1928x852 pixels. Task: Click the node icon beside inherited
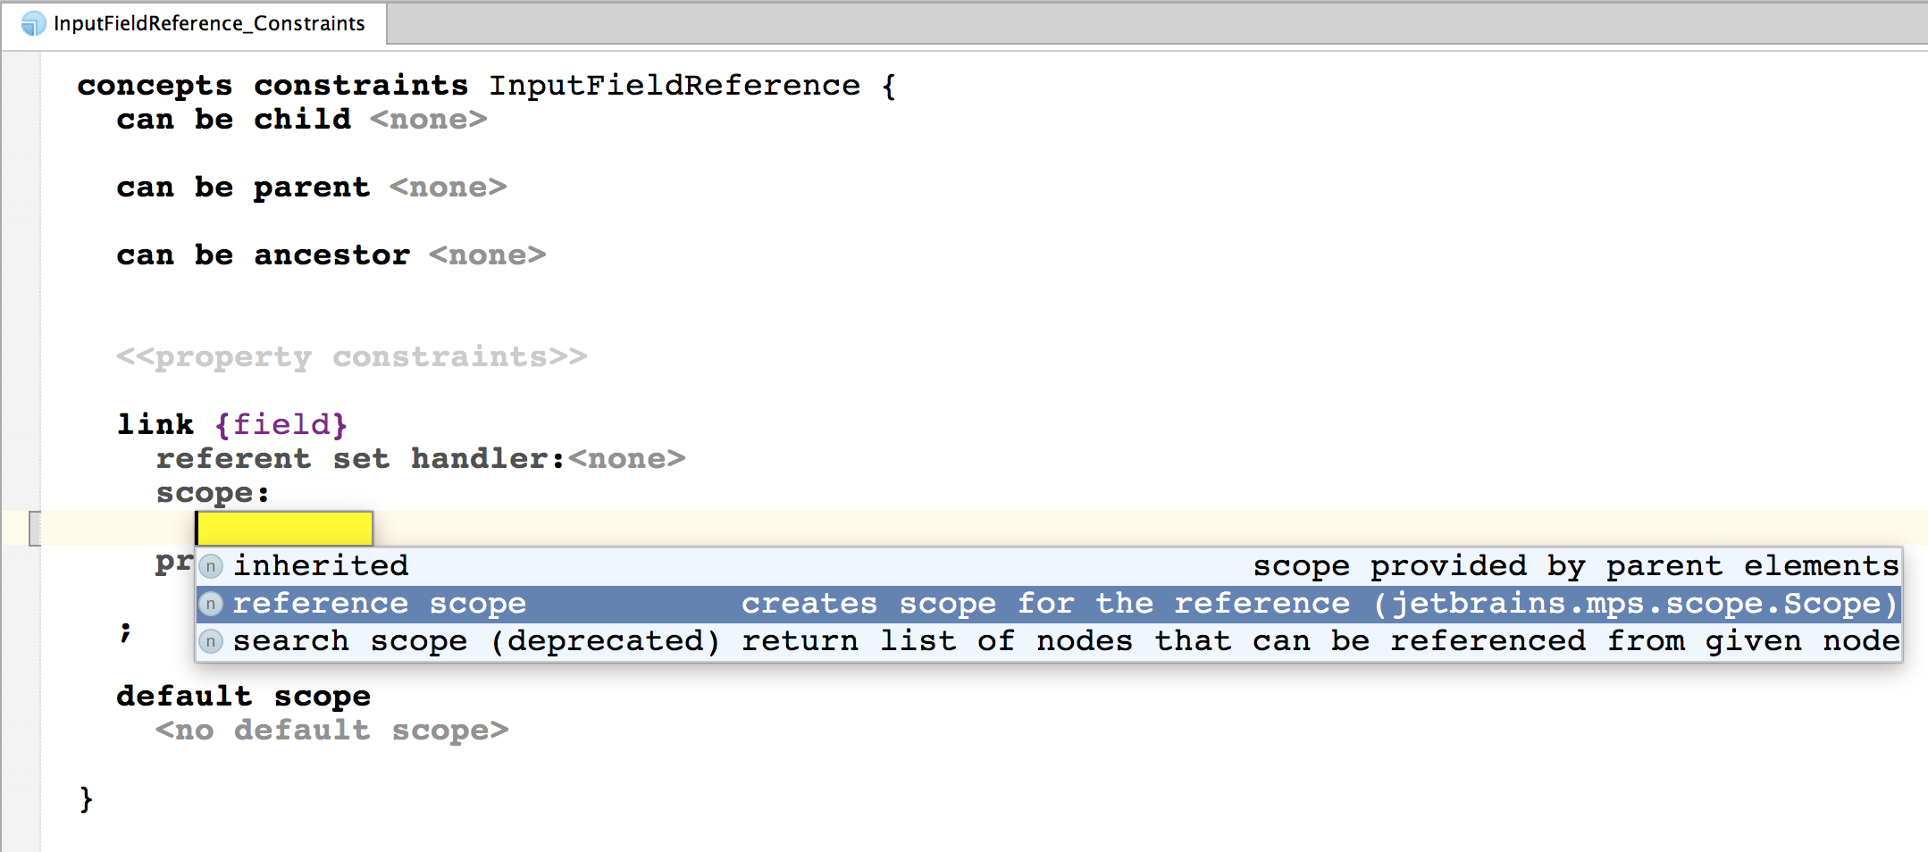211,566
